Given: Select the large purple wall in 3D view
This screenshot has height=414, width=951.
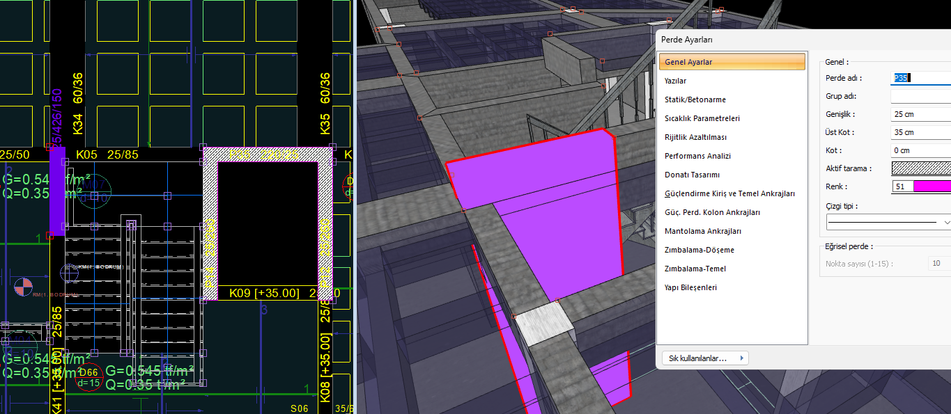Looking at the screenshot, I should pyautogui.click(x=557, y=209).
